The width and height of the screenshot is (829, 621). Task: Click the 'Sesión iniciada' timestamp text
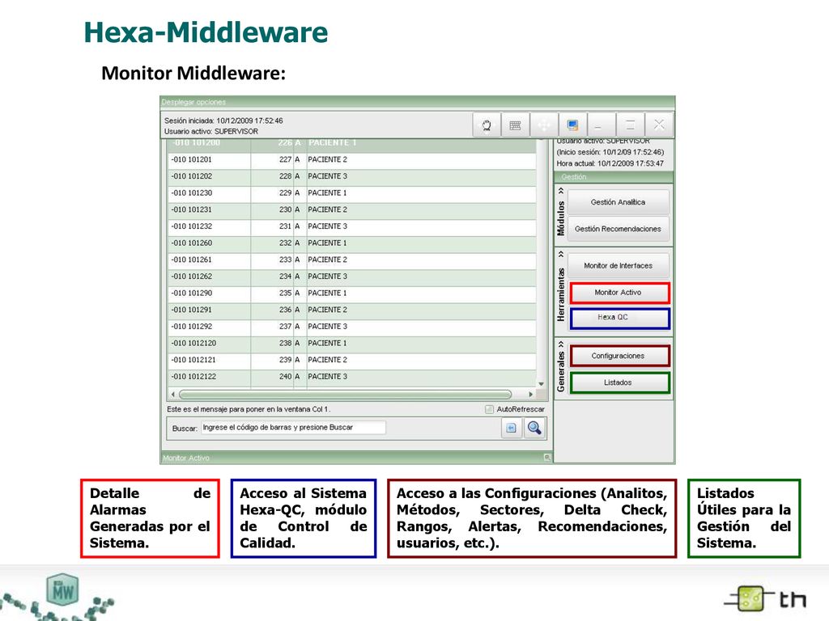pos(223,120)
